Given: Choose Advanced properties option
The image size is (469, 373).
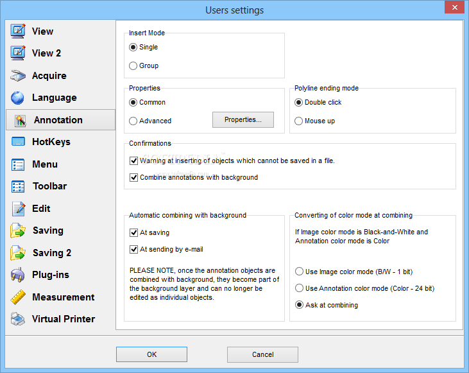Looking at the screenshot, I should coord(133,121).
